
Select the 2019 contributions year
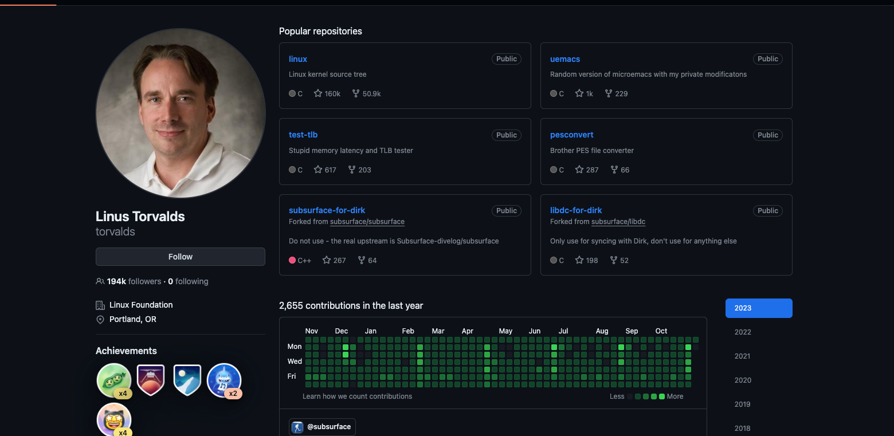[x=743, y=404]
